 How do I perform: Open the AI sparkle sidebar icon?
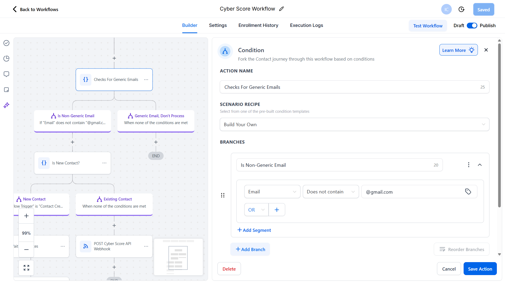pyautogui.click(x=7, y=105)
